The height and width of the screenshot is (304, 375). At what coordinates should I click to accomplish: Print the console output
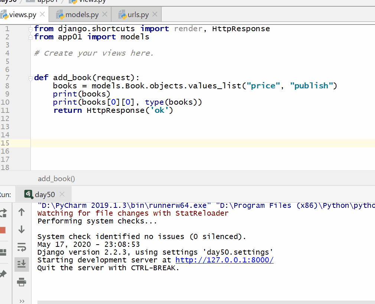click(x=21, y=281)
